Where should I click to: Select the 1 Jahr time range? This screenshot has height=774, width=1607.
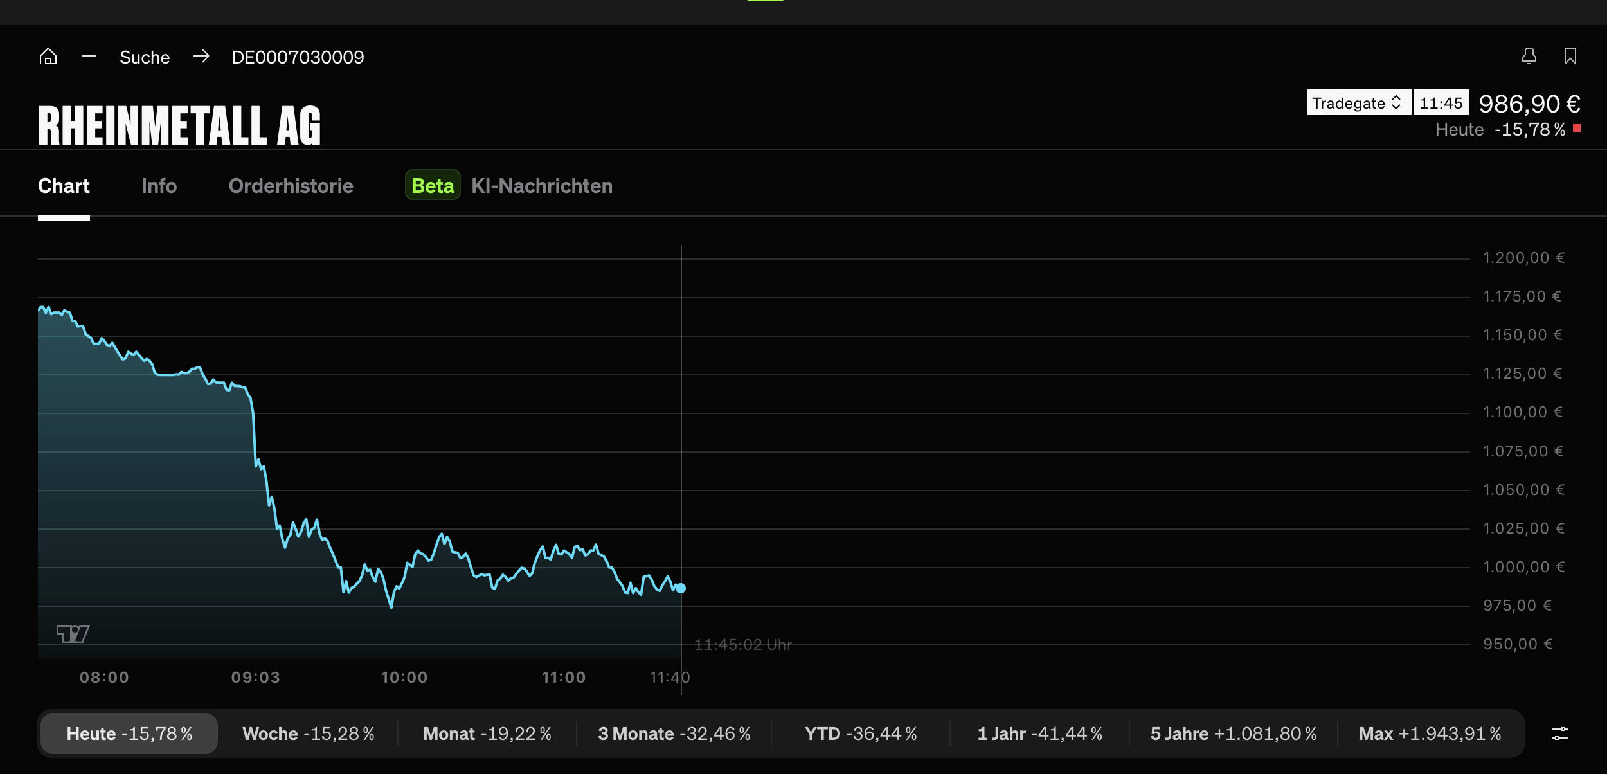click(x=1040, y=733)
